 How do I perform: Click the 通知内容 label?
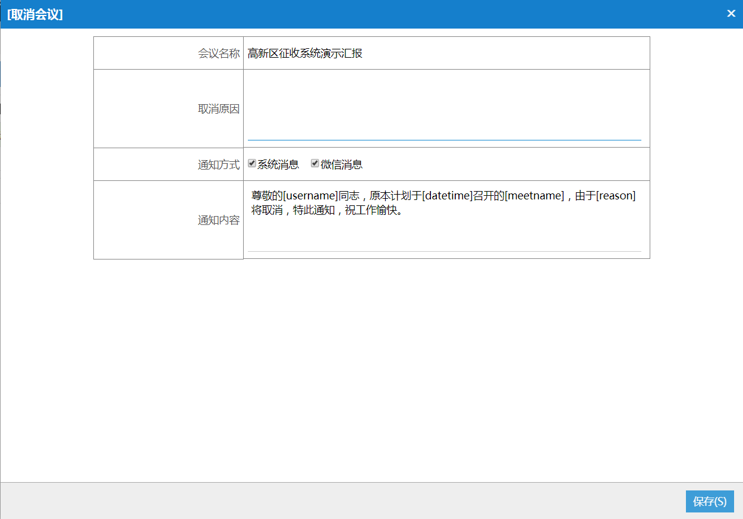pyautogui.click(x=219, y=220)
